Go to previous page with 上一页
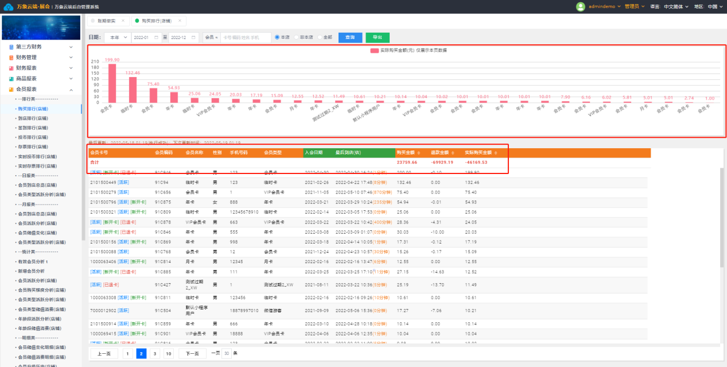 (x=104, y=354)
